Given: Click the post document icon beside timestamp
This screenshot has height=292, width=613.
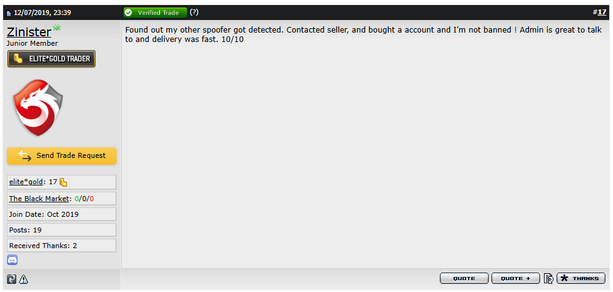Looking at the screenshot, I should [x=9, y=13].
